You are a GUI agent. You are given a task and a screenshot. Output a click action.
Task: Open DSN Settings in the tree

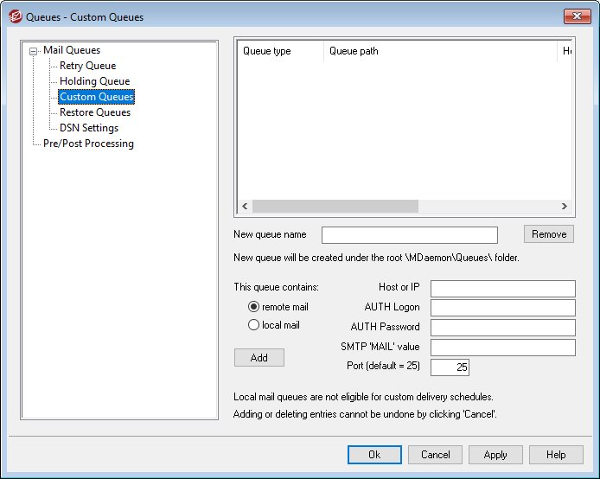point(89,128)
